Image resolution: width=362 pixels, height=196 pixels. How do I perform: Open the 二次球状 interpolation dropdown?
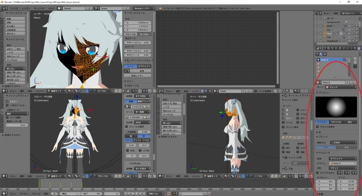pyautogui.click(x=344, y=143)
